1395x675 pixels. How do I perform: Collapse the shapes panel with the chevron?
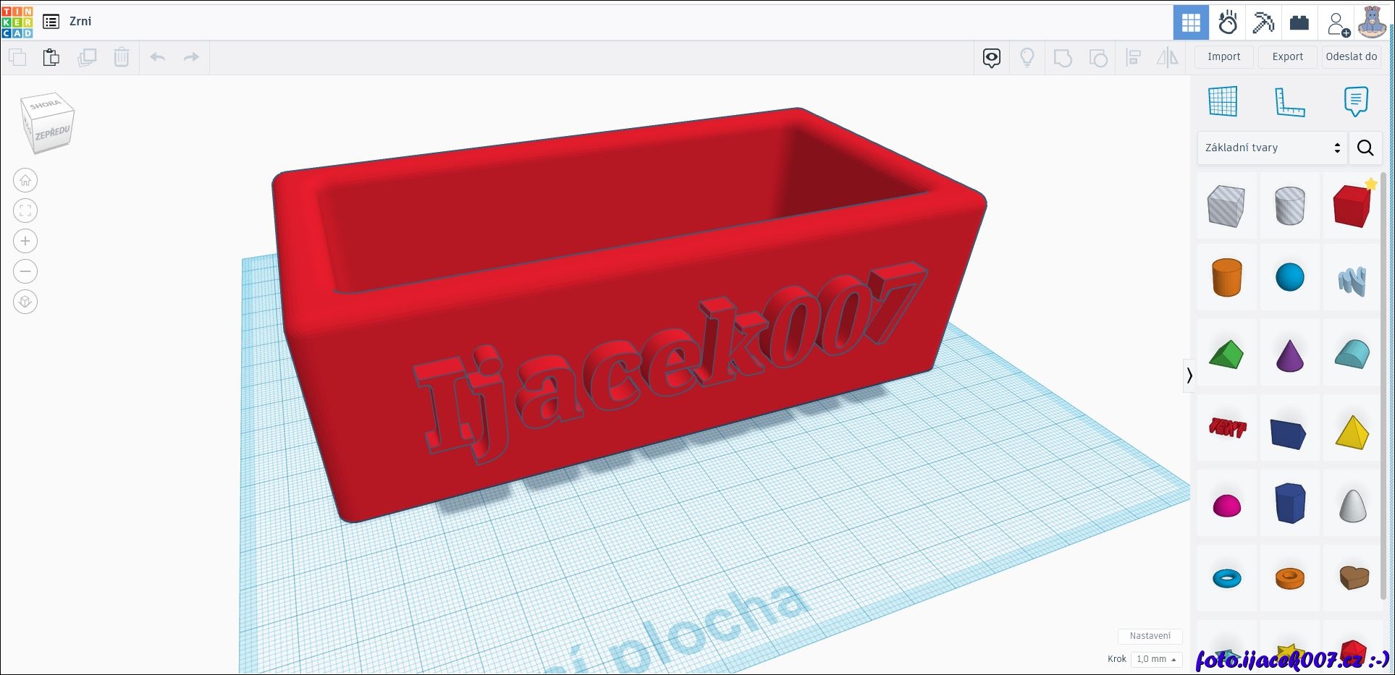point(1189,375)
